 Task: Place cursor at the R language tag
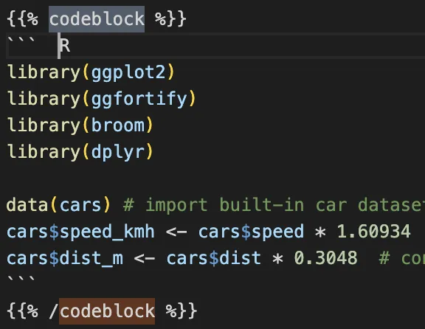pos(65,46)
